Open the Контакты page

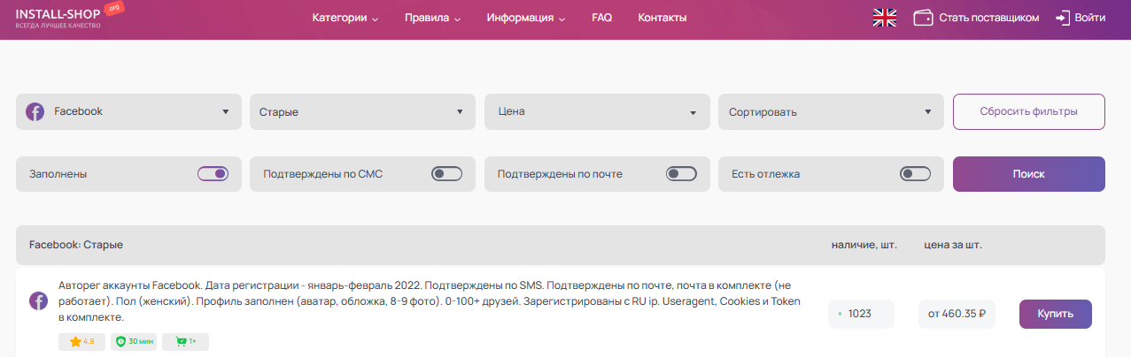pyautogui.click(x=662, y=18)
